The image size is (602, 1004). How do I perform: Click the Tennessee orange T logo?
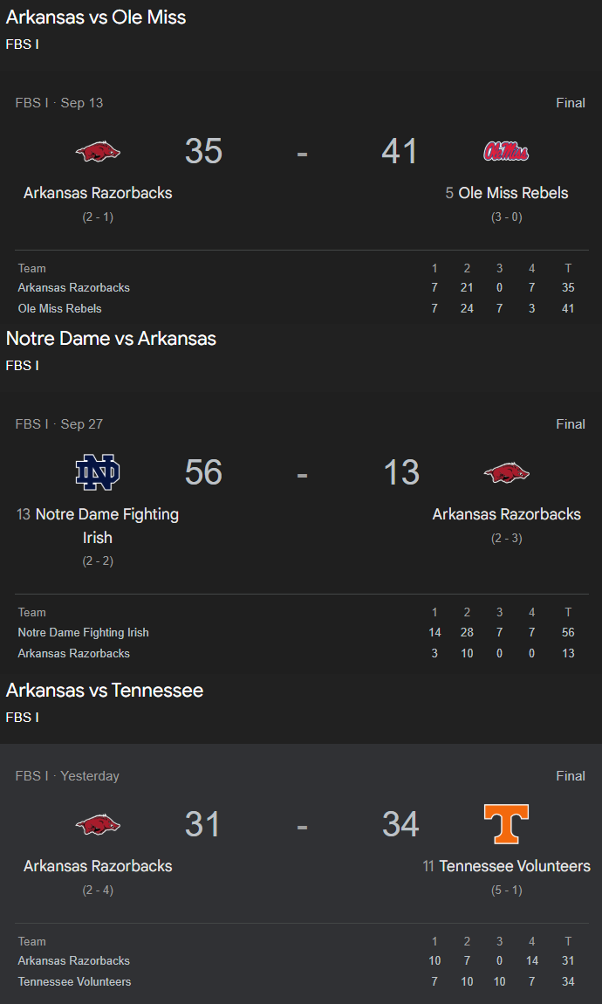[x=506, y=824]
